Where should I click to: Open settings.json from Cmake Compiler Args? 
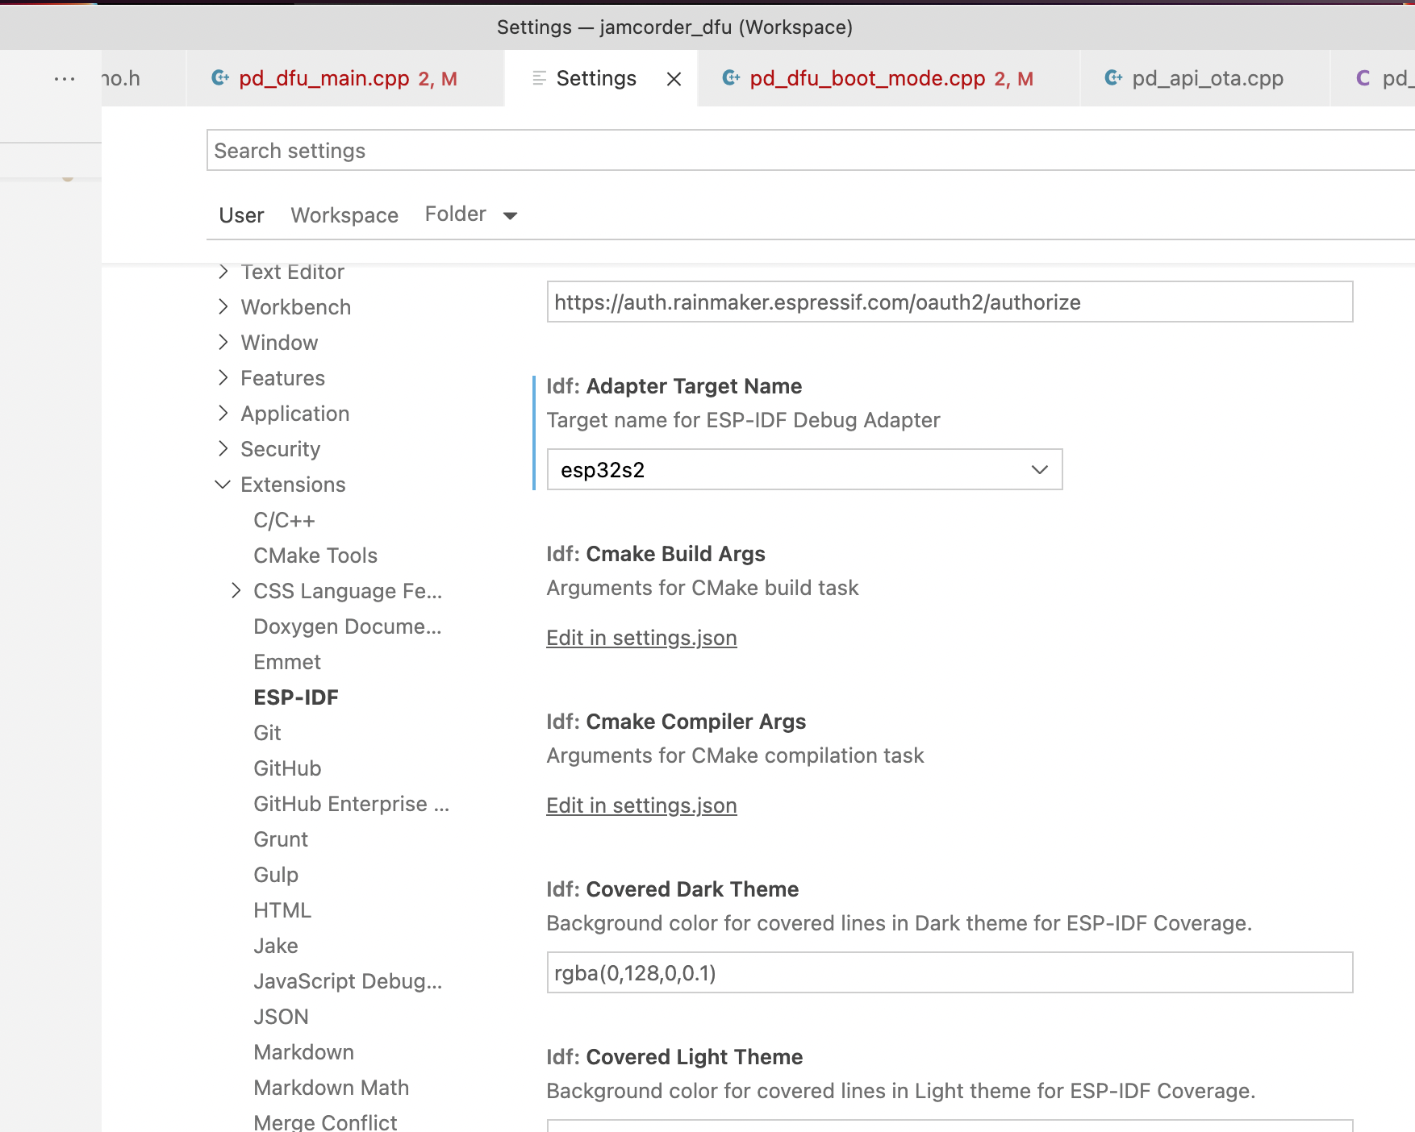pyautogui.click(x=641, y=805)
